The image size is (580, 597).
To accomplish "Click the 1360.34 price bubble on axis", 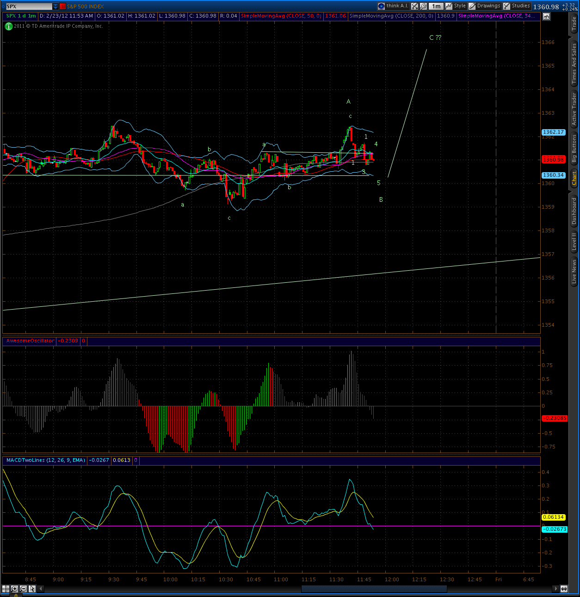I will (553, 175).
